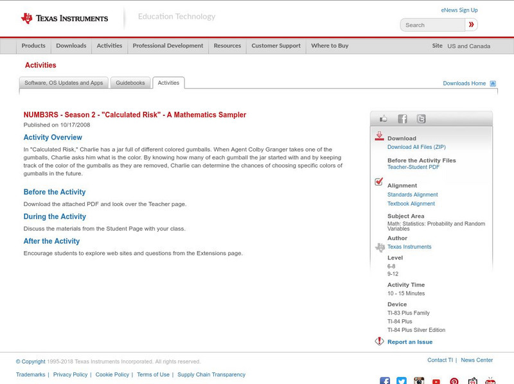This screenshot has width=514, height=384.
Task: Click the Alignment checkmark icon
Action: pyautogui.click(x=378, y=182)
